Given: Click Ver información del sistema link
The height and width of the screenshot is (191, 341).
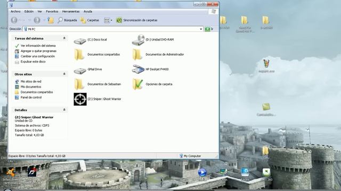Looking at the screenshot, I should point(38,46).
